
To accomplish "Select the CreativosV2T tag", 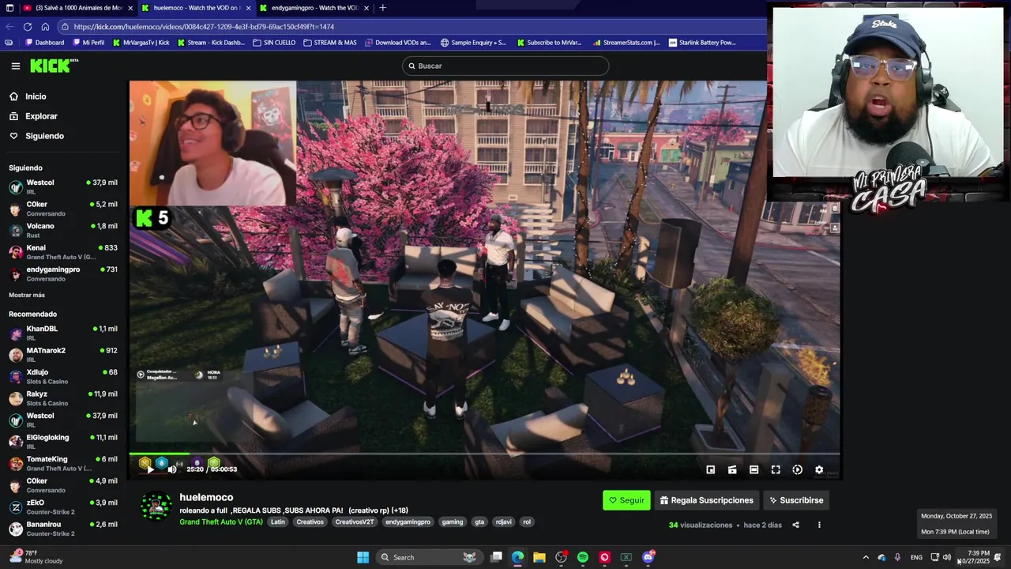I will coord(354,522).
